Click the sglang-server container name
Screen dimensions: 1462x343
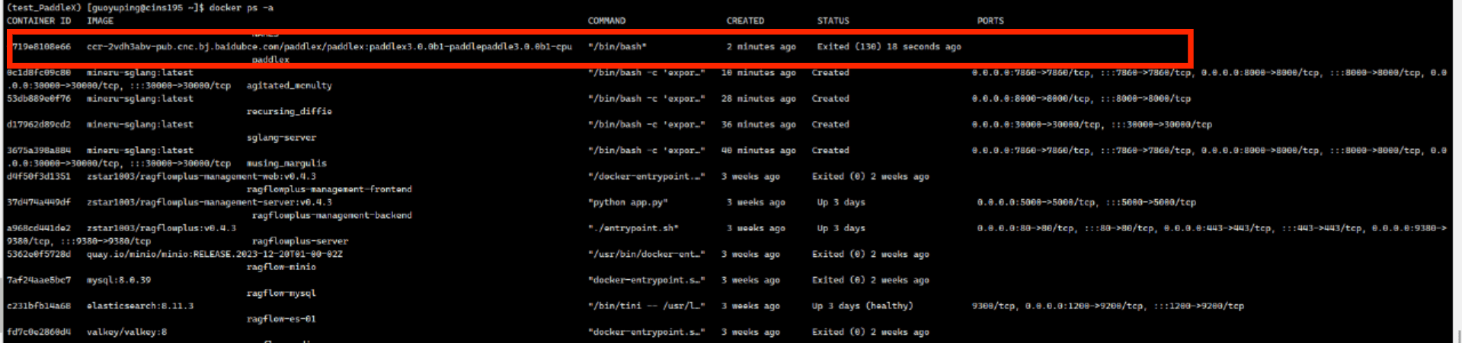280,138
